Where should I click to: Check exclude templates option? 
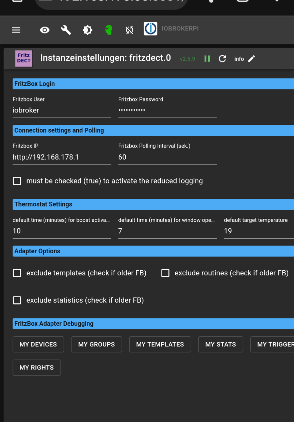(17, 273)
